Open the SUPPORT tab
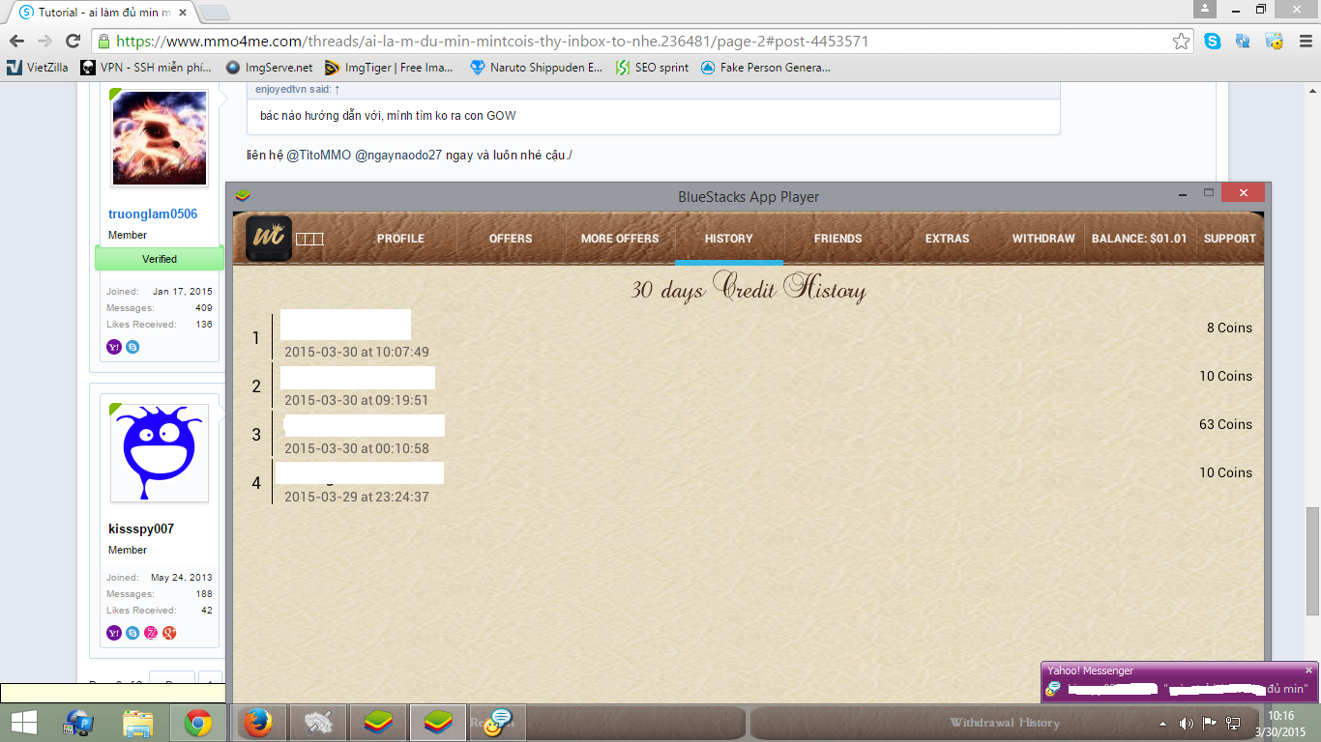 1230,239
